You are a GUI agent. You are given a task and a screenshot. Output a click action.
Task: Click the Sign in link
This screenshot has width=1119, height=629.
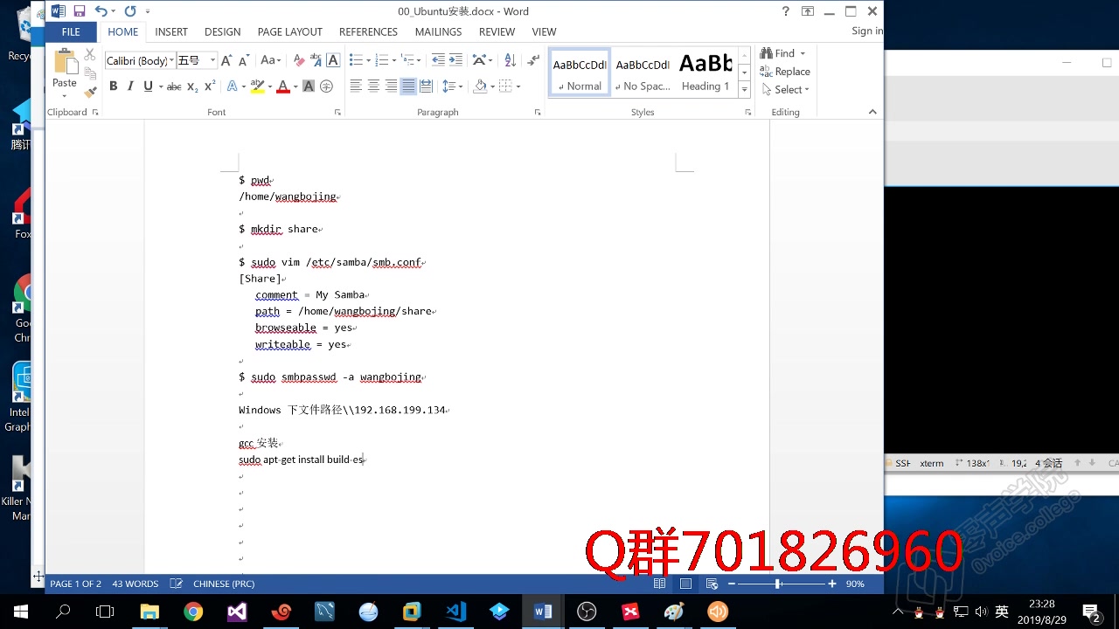click(x=865, y=31)
